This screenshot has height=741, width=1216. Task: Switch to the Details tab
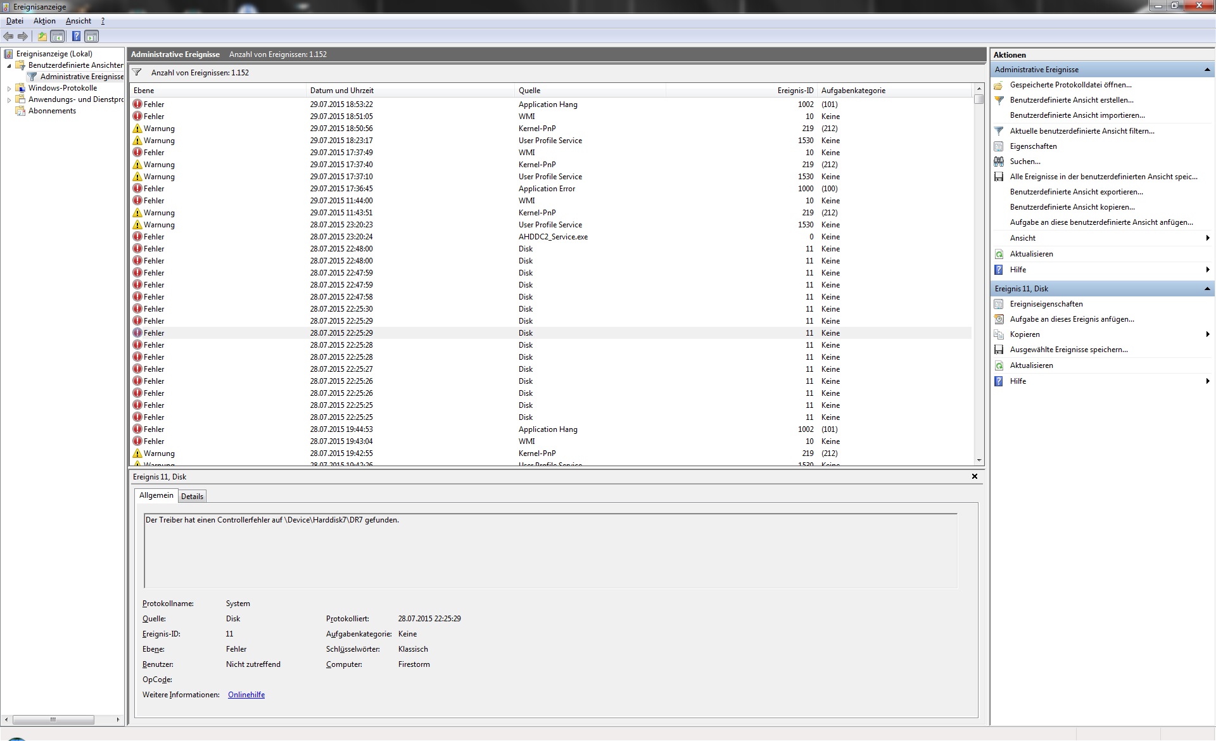point(192,497)
